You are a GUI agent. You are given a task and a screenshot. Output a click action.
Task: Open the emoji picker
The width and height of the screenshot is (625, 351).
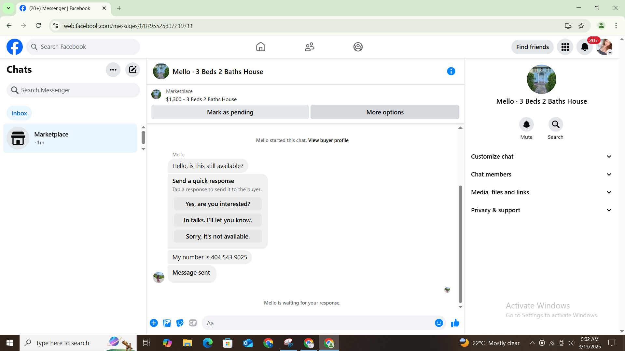click(x=439, y=323)
